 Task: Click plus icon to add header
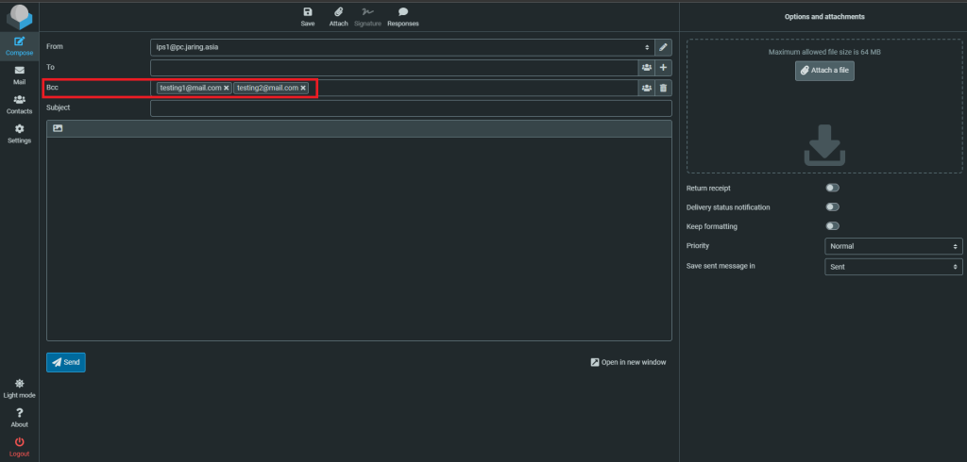coord(663,68)
